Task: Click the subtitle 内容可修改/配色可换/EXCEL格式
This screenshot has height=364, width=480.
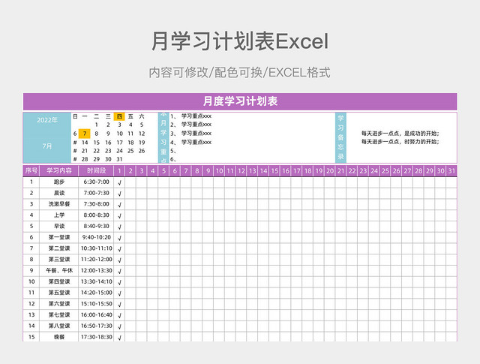Action: tap(240, 73)
